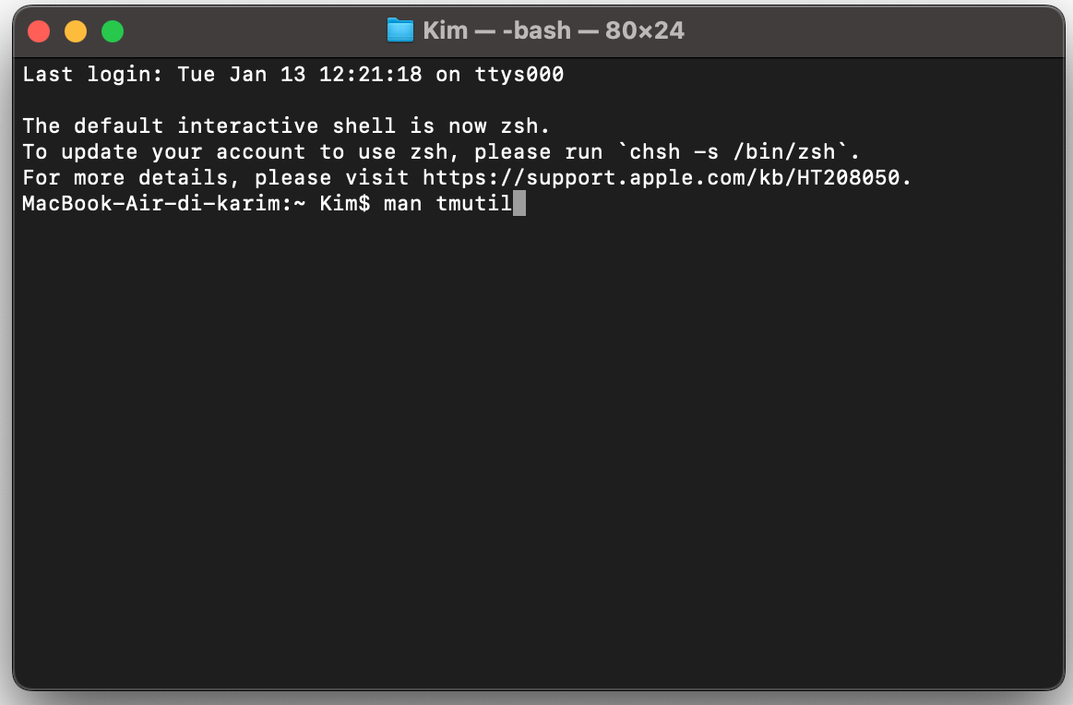The height and width of the screenshot is (705, 1073).
Task: Click the red close button
Action: click(39, 30)
